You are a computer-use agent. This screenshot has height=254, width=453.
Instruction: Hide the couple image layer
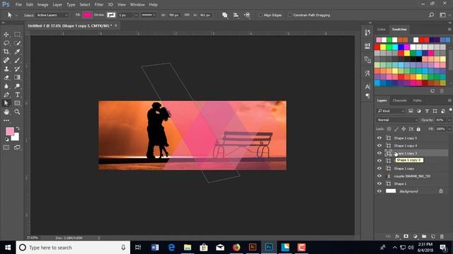pos(379,176)
